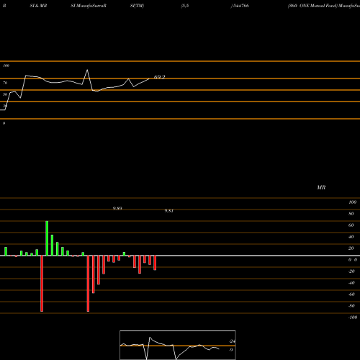Click the -100 axis label in MR panel
The height and width of the screenshot is (360, 360).
pyautogui.click(x=353, y=318)
